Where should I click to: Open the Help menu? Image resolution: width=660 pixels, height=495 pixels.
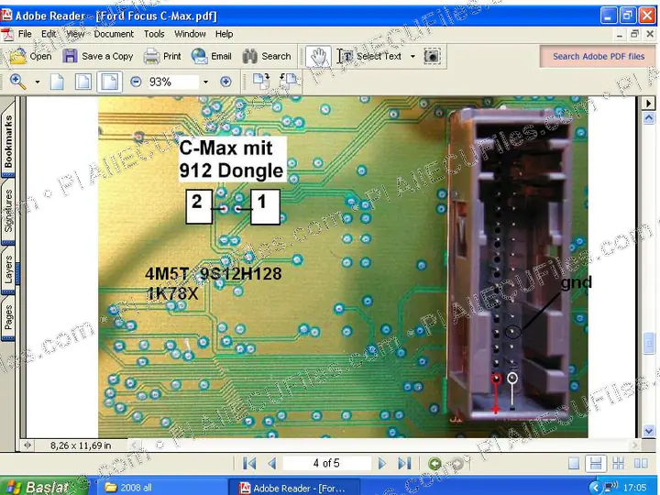click(x=224, y=34)
